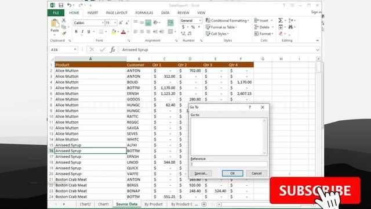
Task: Switch to INSERT ribbon tab
Action: coord(93,13)
